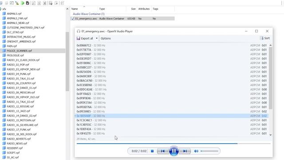Select track 0x0DDC42AE with 32 001 Hz

(x=172, y=89)
